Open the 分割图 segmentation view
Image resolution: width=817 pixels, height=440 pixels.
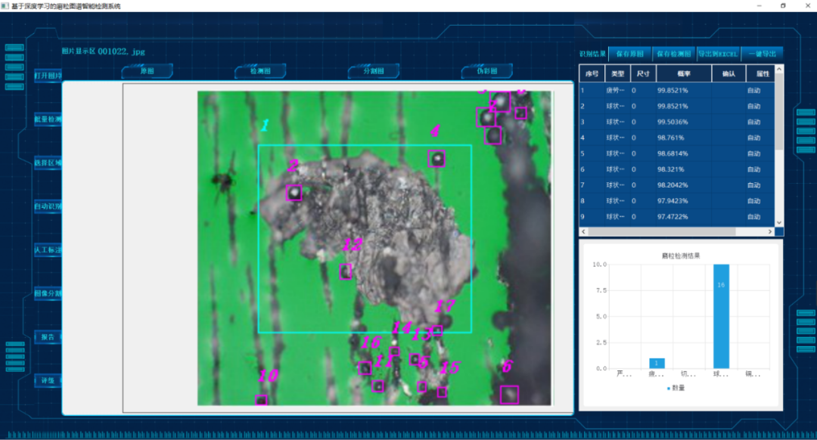click(374, 72)
